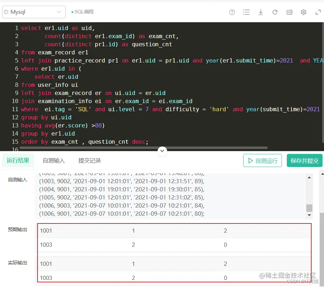Click the 预期输出 label
The height and width of the screenshot is (287, 324).
click(x=18, y=229)
